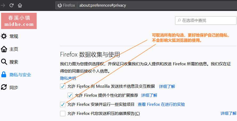This screenshot has height=121, width=237.
Task: Uncheck installing and running experiment projects
Action: (63, 104)
